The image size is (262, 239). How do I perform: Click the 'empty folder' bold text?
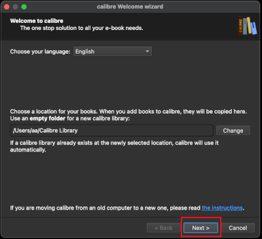tap(47, 119)
